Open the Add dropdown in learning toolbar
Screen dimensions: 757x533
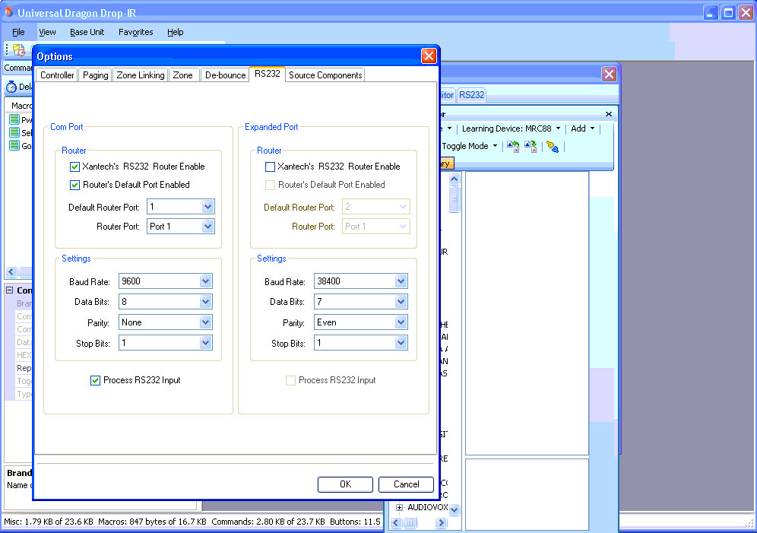point(583,128)
